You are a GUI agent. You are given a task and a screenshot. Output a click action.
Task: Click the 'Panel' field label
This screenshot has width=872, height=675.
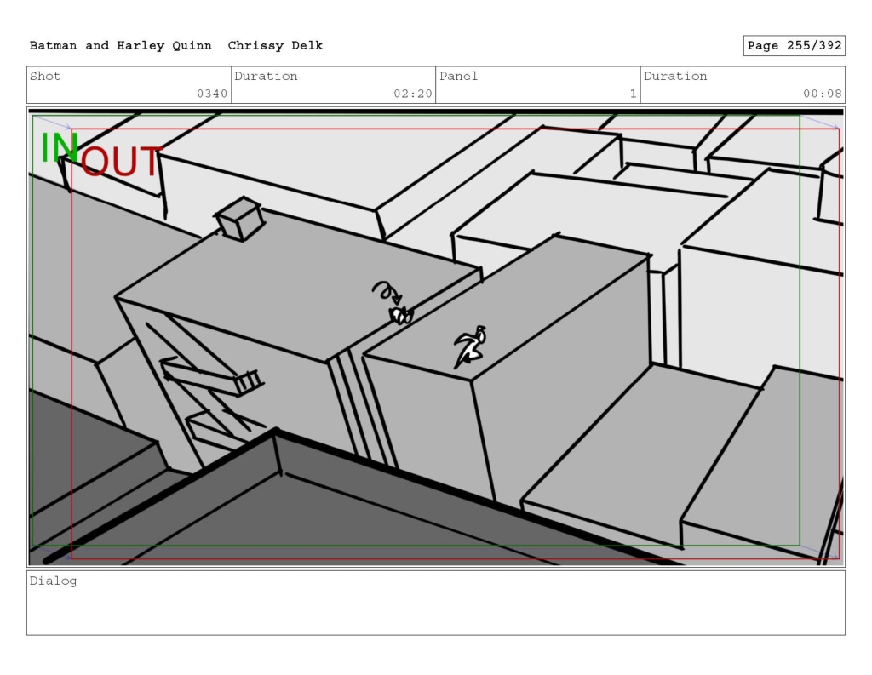click(x=458, y=76)
